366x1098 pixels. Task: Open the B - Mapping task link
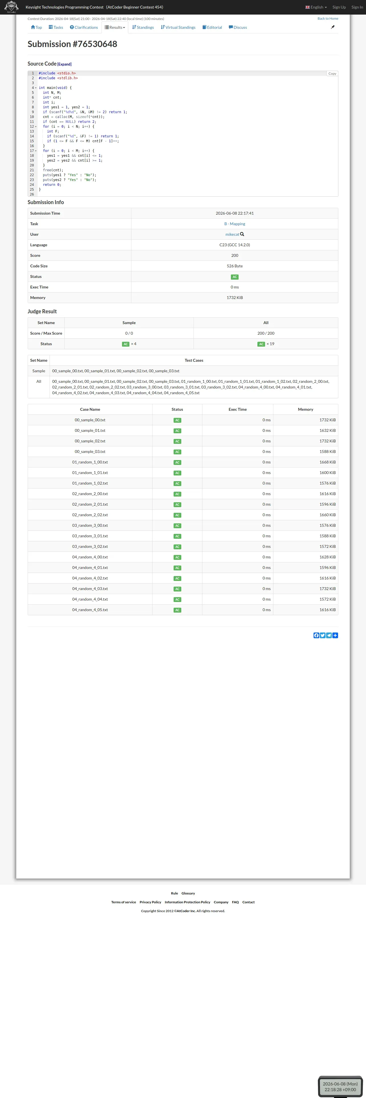(235, 224)
